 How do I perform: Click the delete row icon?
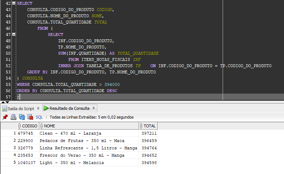tap(30, 117)
